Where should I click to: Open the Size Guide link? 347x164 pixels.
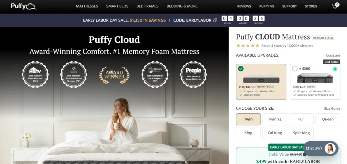332,108
